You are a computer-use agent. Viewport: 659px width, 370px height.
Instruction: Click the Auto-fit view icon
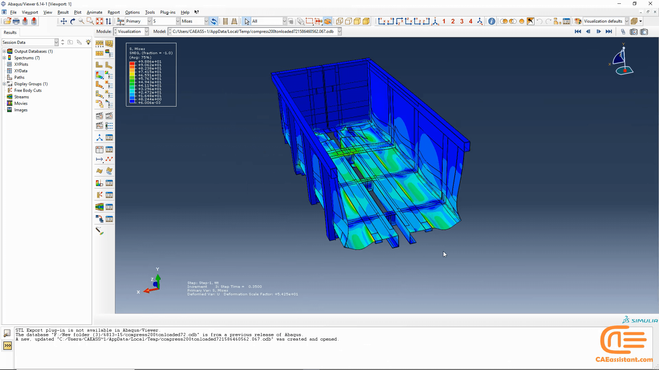(x=100, y=21)
